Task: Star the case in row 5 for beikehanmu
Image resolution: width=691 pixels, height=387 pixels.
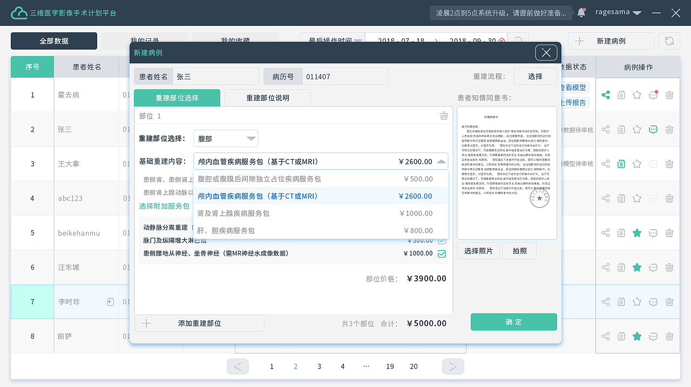Action: (x=637, y=232)
